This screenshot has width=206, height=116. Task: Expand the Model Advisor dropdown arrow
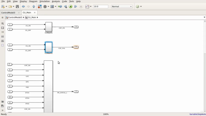click(141, 6)
